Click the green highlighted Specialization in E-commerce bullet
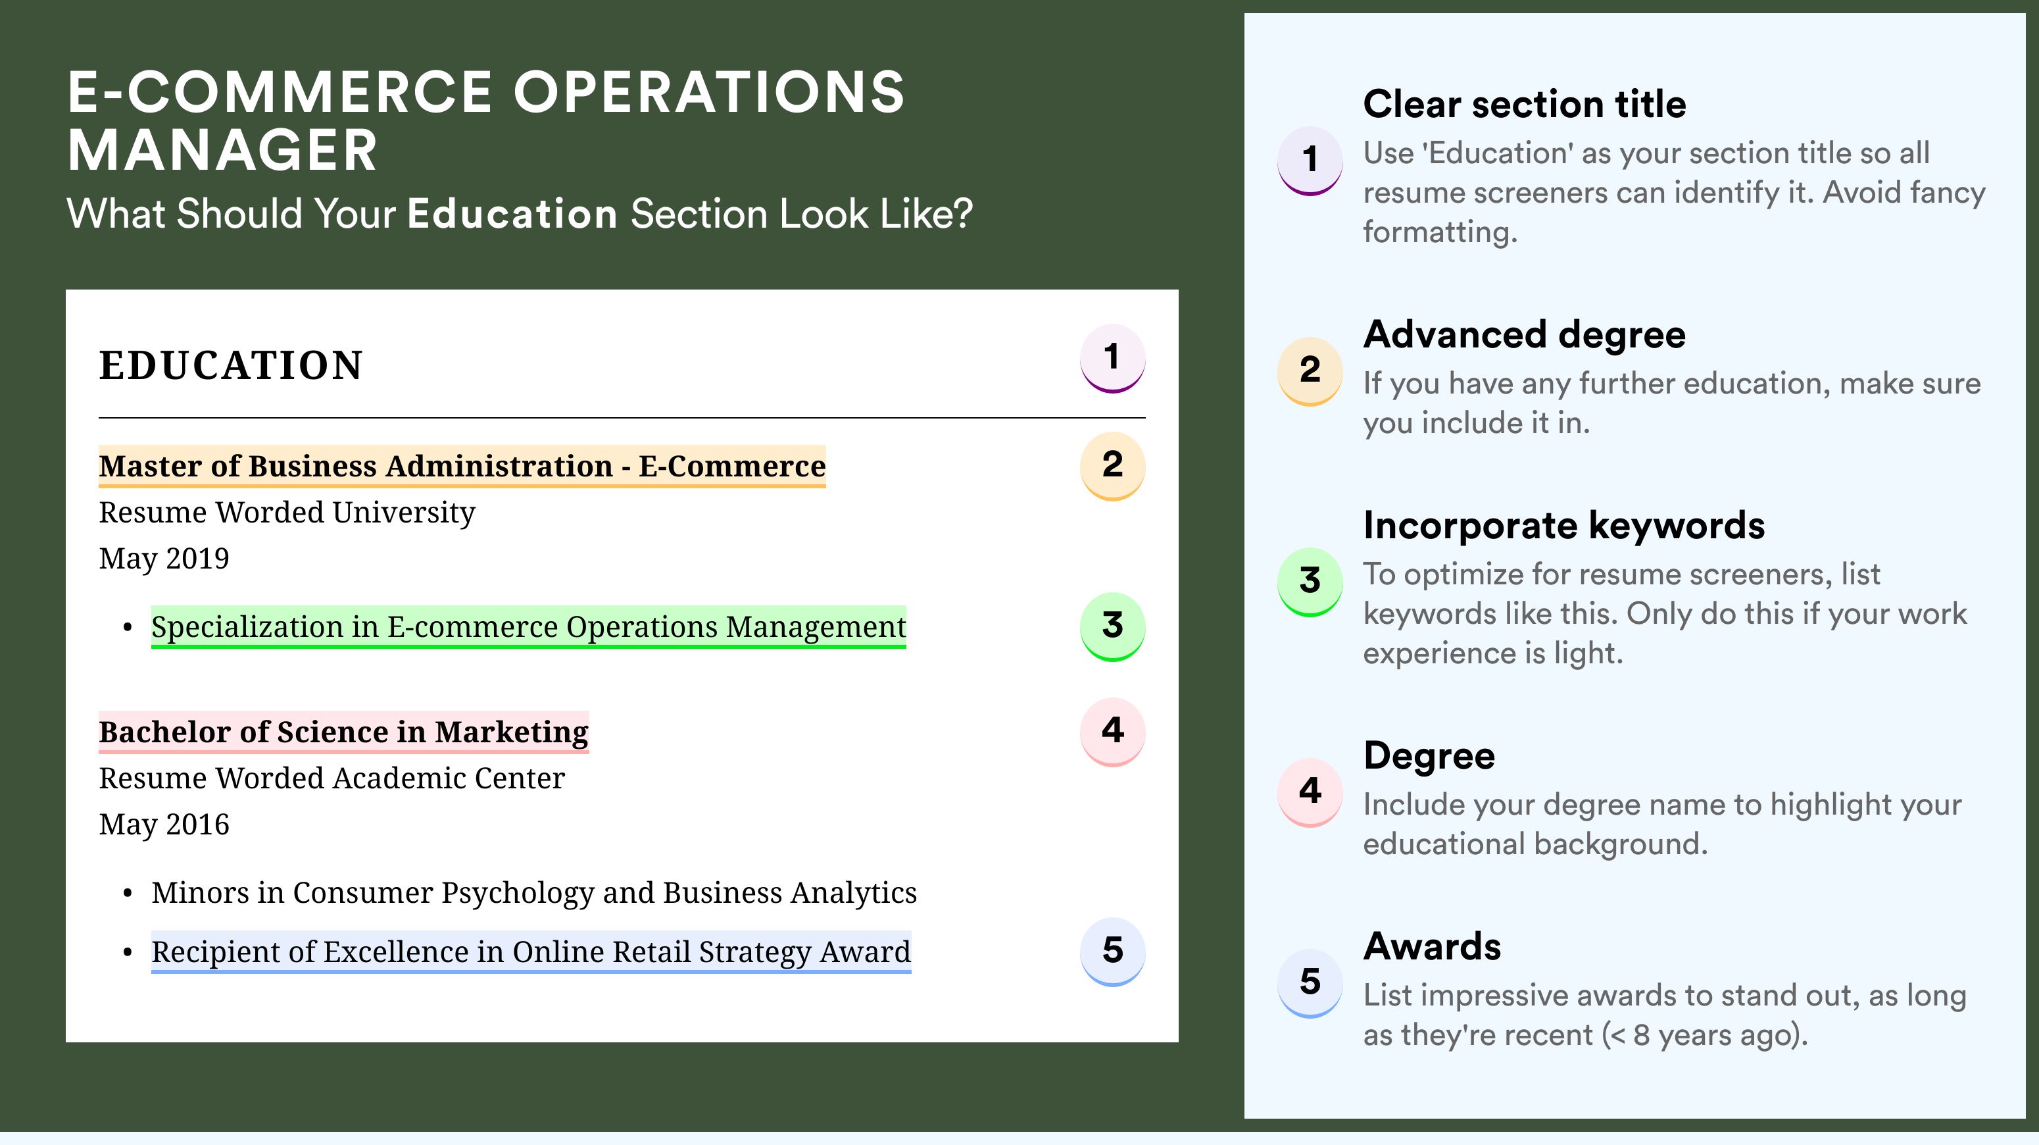 (529, 627)
